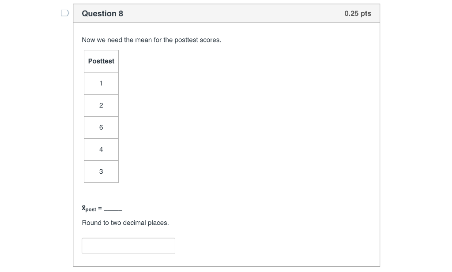This screenshot has height=272, width=452.
Task: Click the Question 8 heading
Action: [102, 13]
